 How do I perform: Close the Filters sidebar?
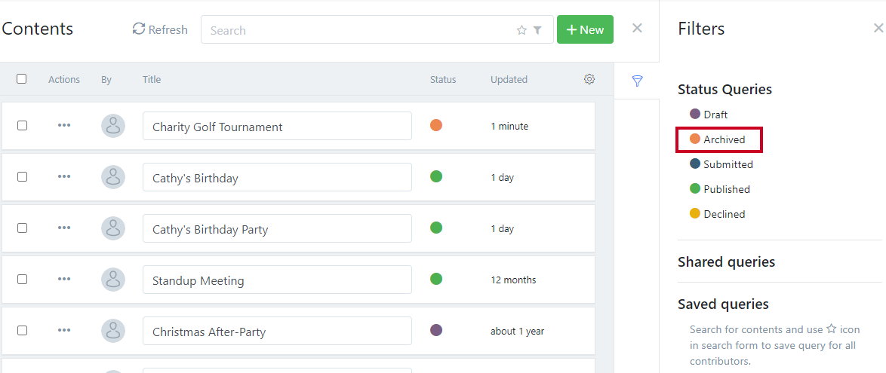(878, 28)
